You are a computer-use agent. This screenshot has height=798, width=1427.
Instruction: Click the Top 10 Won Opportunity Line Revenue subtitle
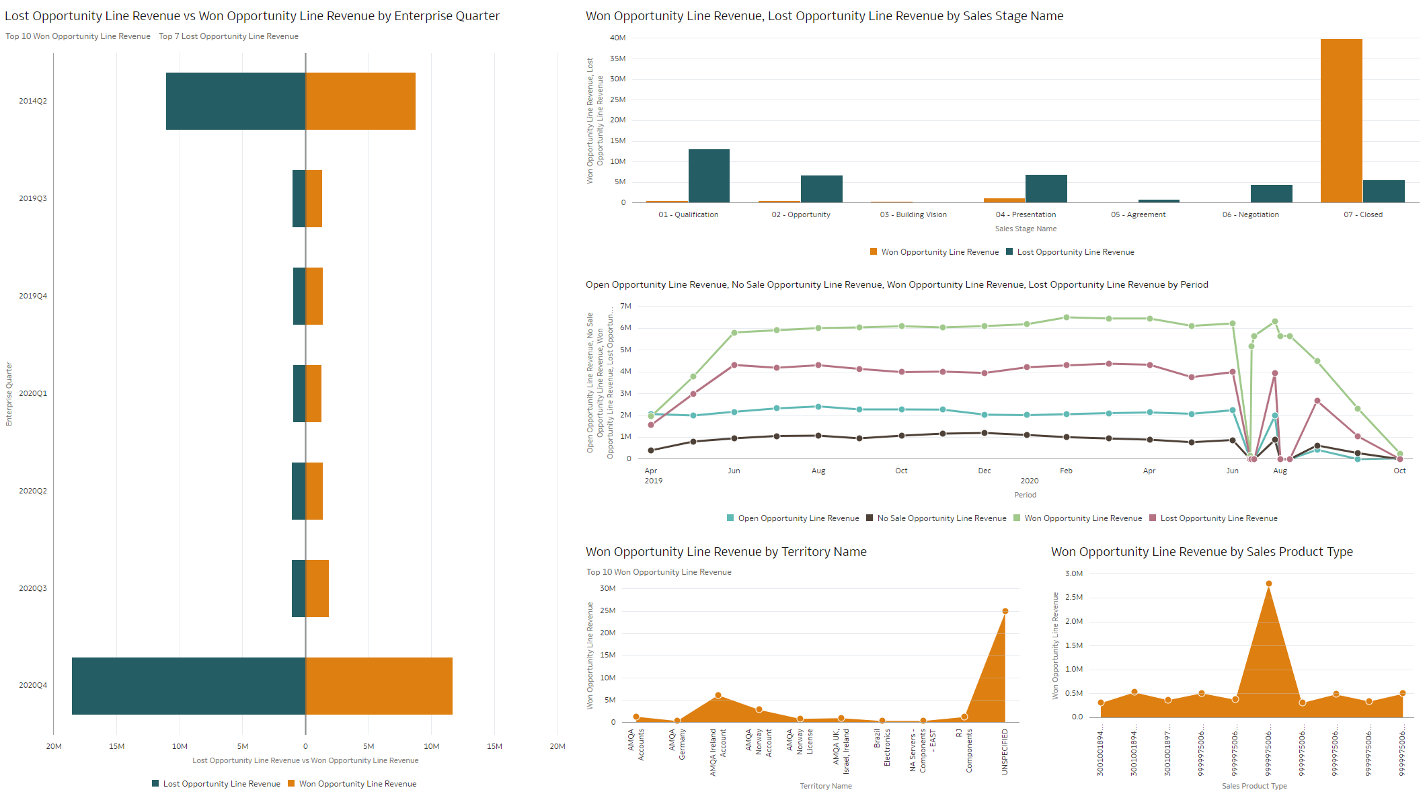point(77,36)
